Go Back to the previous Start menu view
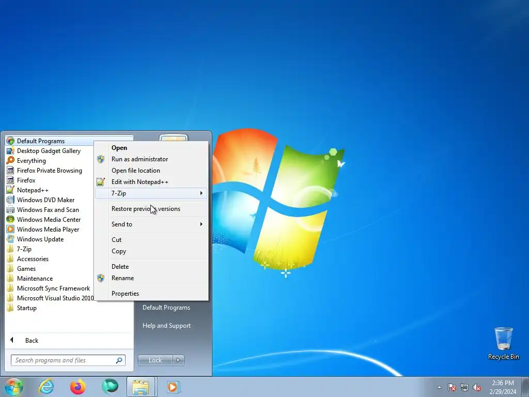529x397 pixels. tap(69, 340)
